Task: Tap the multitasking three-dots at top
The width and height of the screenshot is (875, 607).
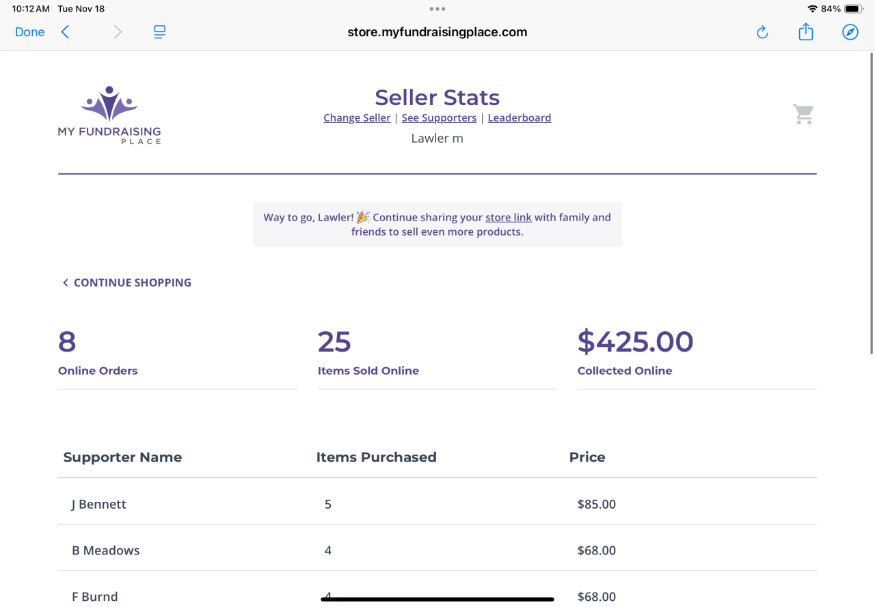Action: point(437,9)
